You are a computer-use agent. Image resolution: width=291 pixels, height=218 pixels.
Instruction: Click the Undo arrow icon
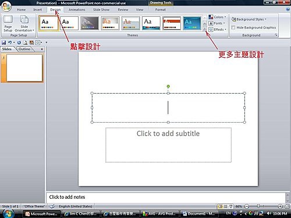tap(10, 42)
